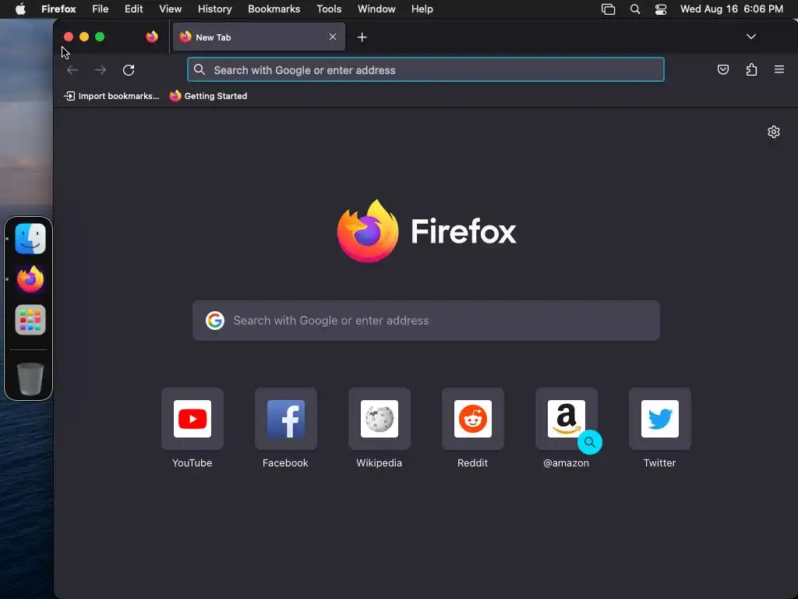This screenshot has height=599, width=798.
Task: Open Getting Started bookmark
Action: (x=208, y=96)
